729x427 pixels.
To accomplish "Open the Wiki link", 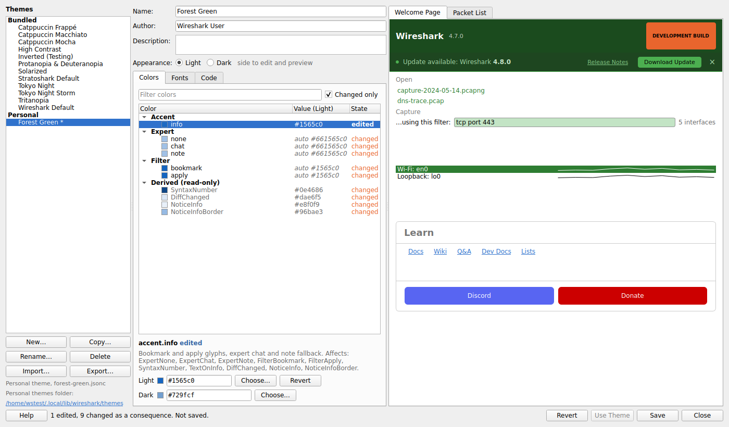I will [441, 252].
